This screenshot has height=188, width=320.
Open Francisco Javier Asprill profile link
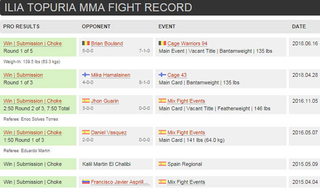coord(119,182)
